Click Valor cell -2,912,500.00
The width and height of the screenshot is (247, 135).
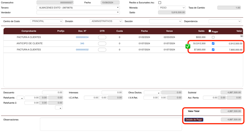[x=236, y=44]
